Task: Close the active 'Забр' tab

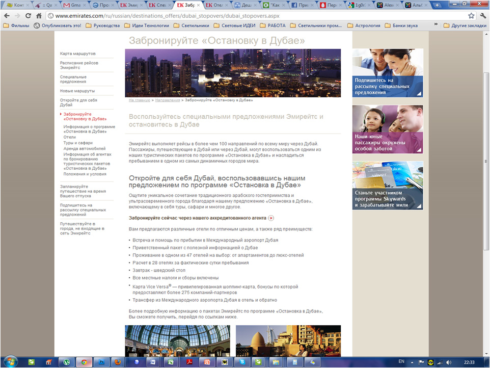Action: 198,5
